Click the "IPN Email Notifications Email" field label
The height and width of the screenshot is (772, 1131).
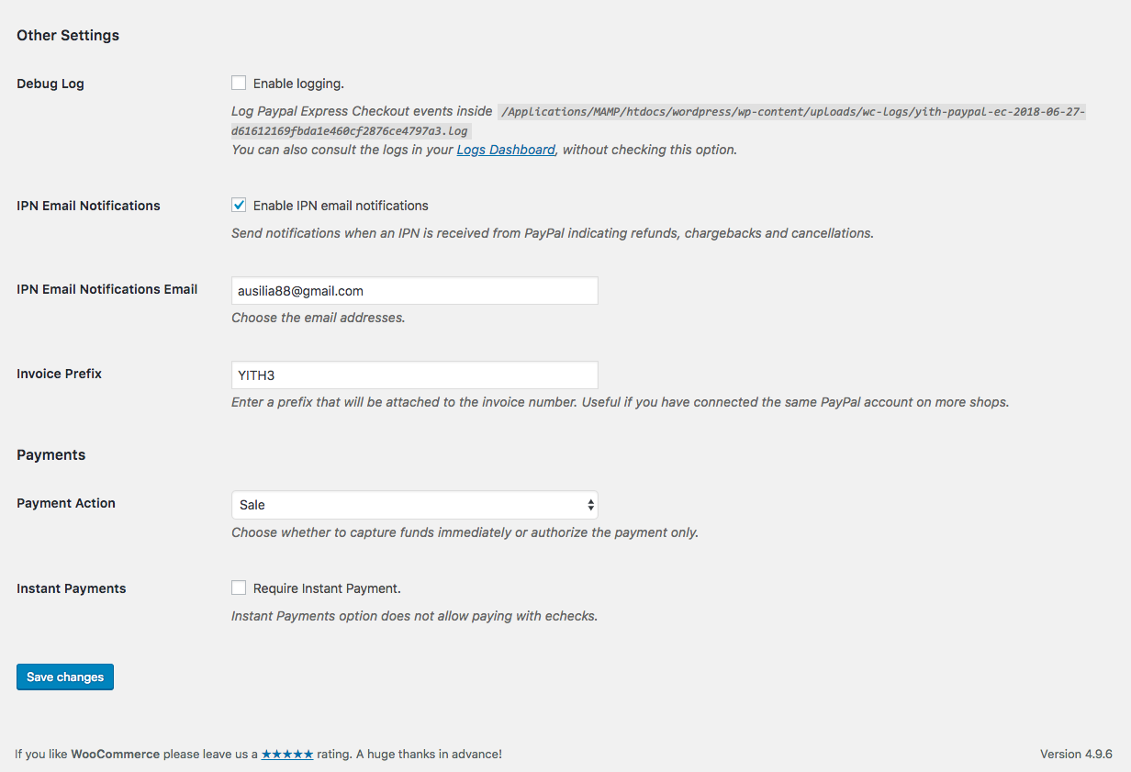point(107,289)
